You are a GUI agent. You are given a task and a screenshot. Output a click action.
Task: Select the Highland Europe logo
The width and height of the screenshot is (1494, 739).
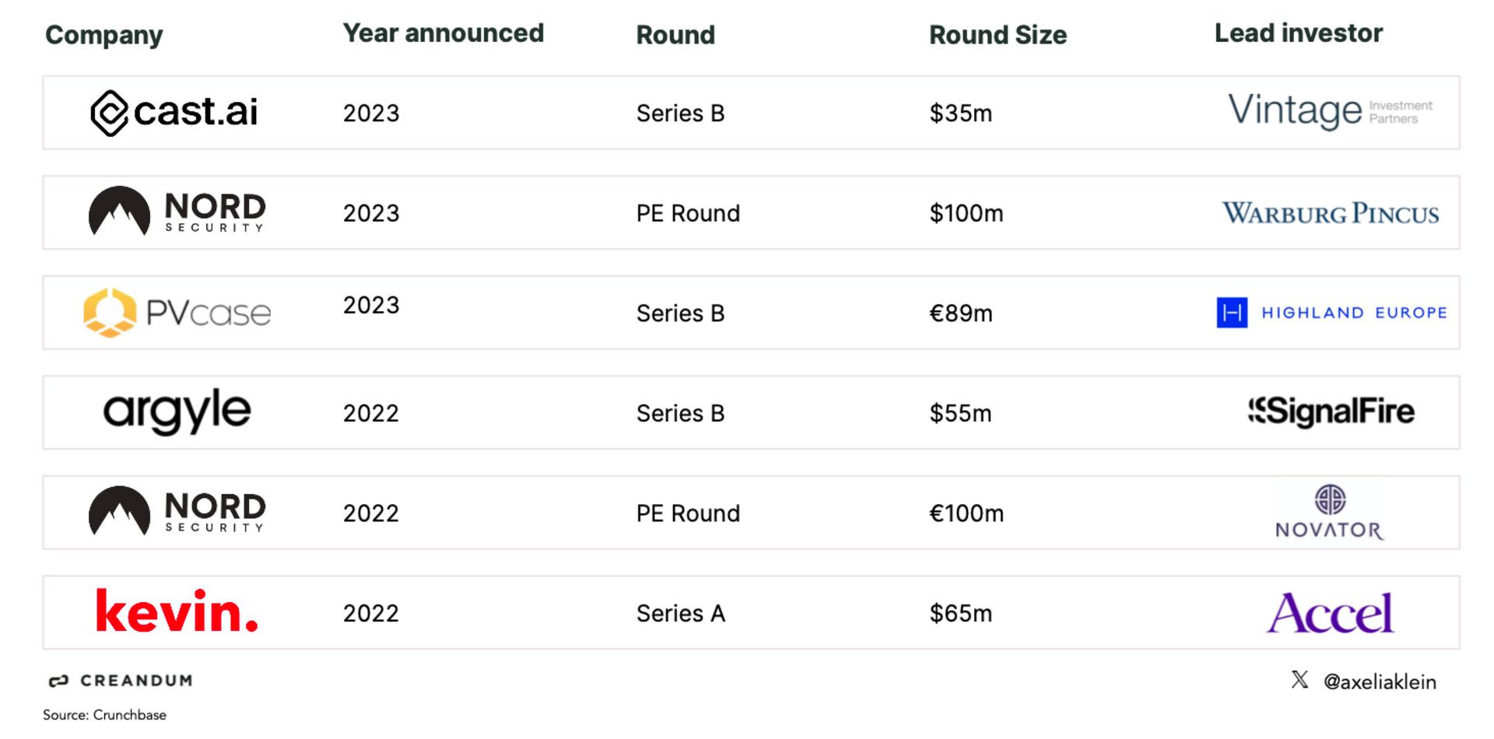click(1331, 313)
